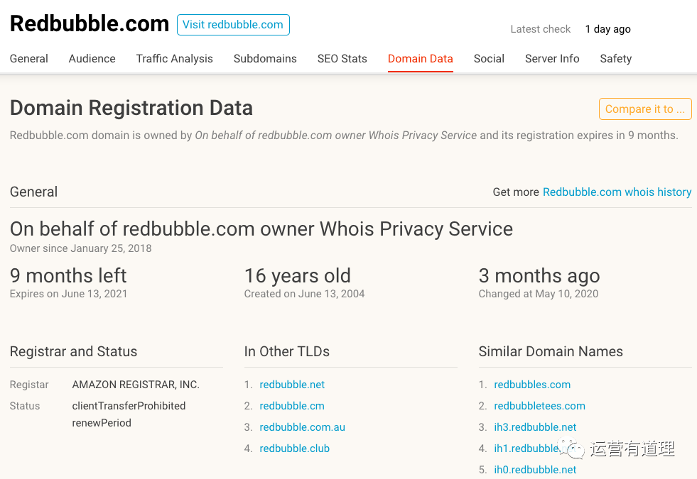Go to the SEO Stats tab
This screenshot has width=697, height=479.
coord(342,59)
